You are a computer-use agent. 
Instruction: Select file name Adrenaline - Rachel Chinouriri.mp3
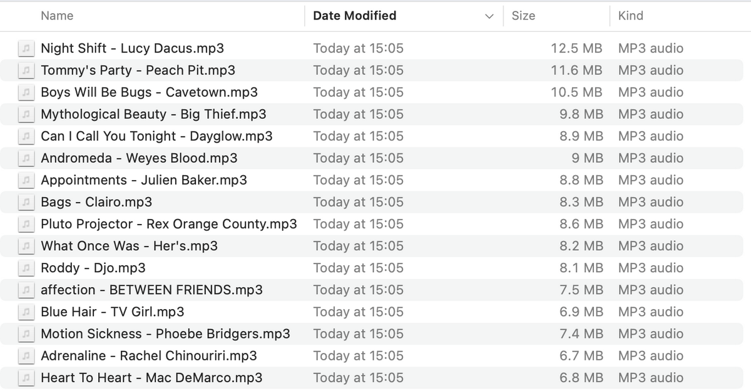(149, 356)
